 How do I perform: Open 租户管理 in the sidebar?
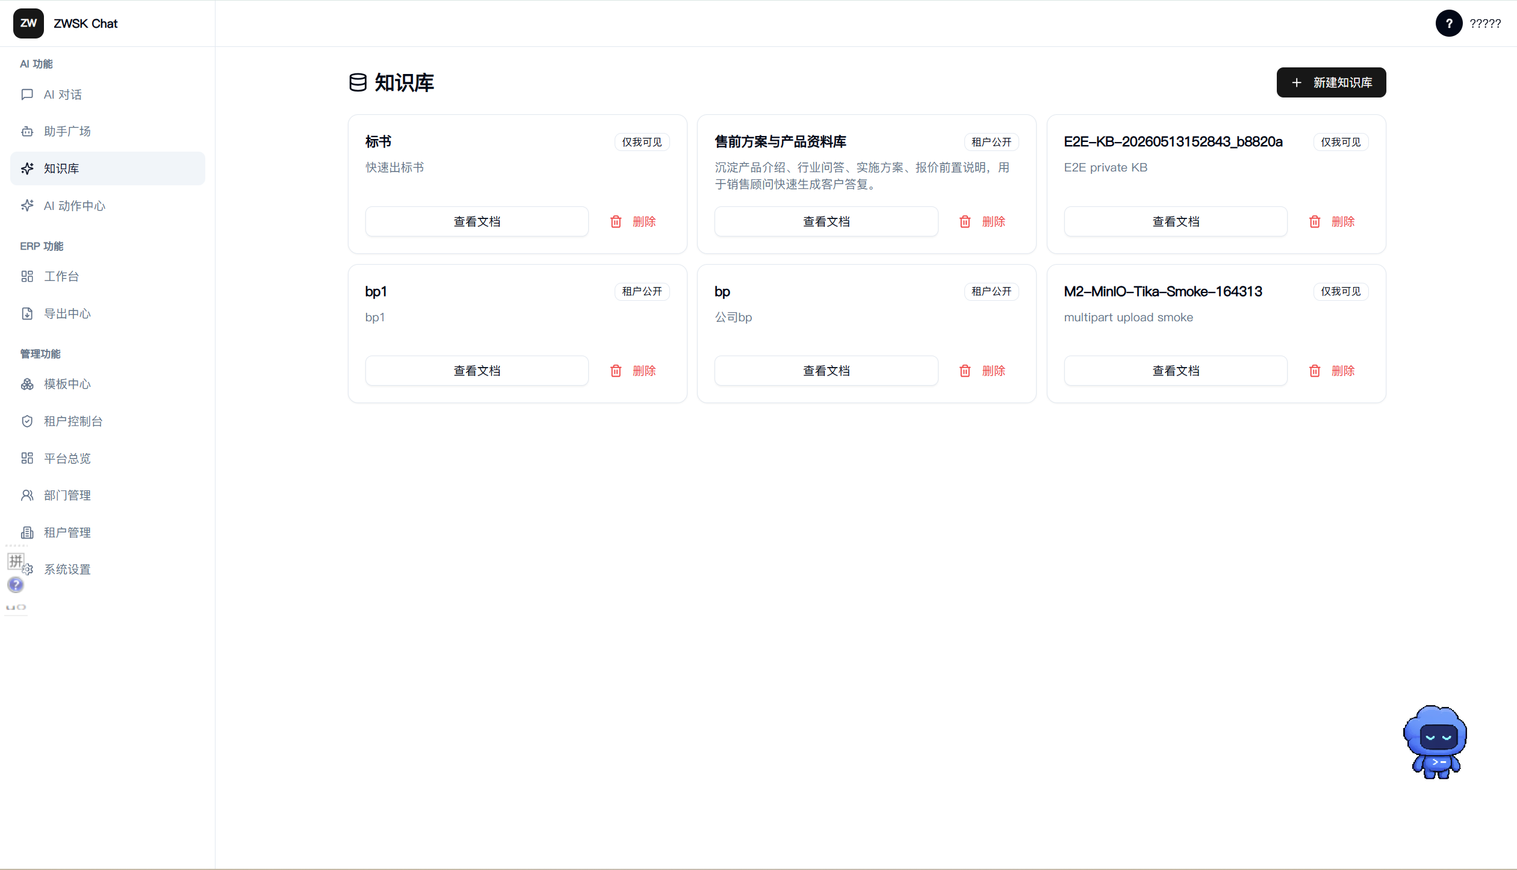pos(108,532)
